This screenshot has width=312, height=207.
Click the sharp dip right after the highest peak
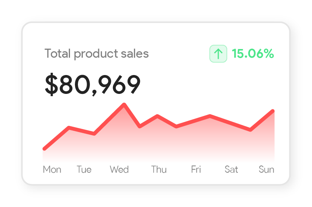pyautogui.click(x=140, y=126)
